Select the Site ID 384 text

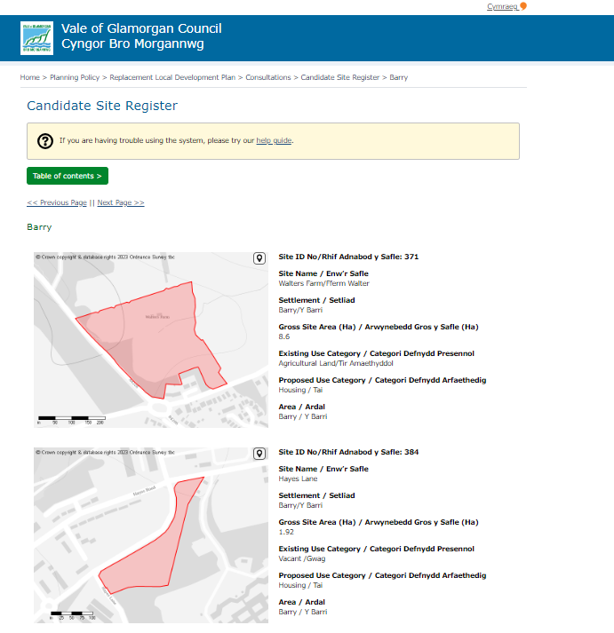[348, 452]
